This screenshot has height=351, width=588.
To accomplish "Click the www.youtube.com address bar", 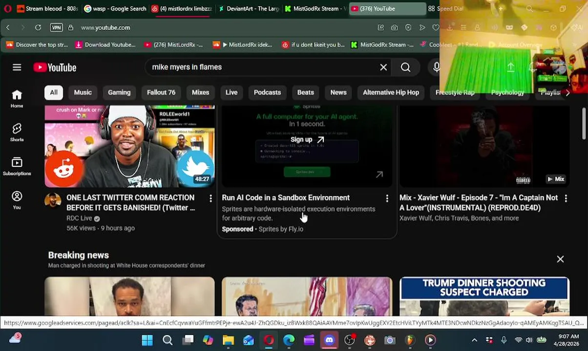I will click(x=105, y=28).
